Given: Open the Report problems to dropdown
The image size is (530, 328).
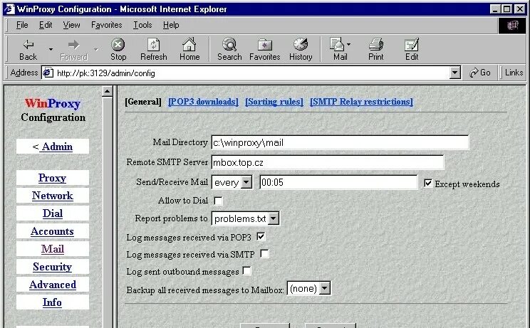Looking at the screenshot, I should pos(245,218).
